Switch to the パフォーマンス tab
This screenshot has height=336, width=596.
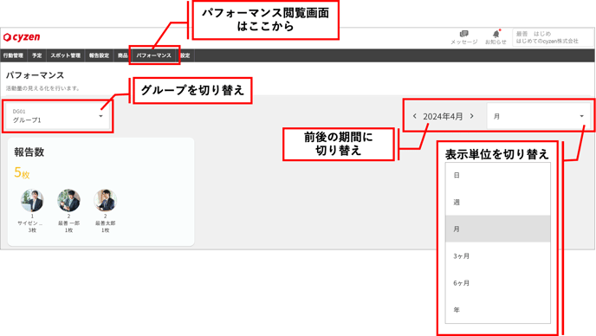pyautogui.click(x=154, y=55)
